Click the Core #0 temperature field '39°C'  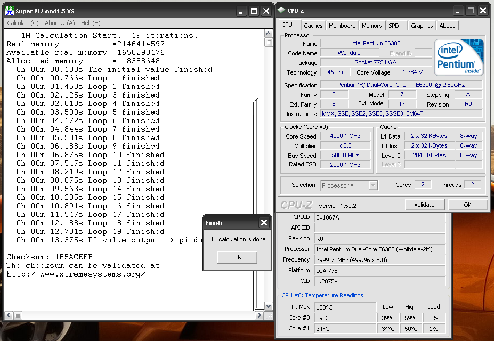click(x=345, y=318)
